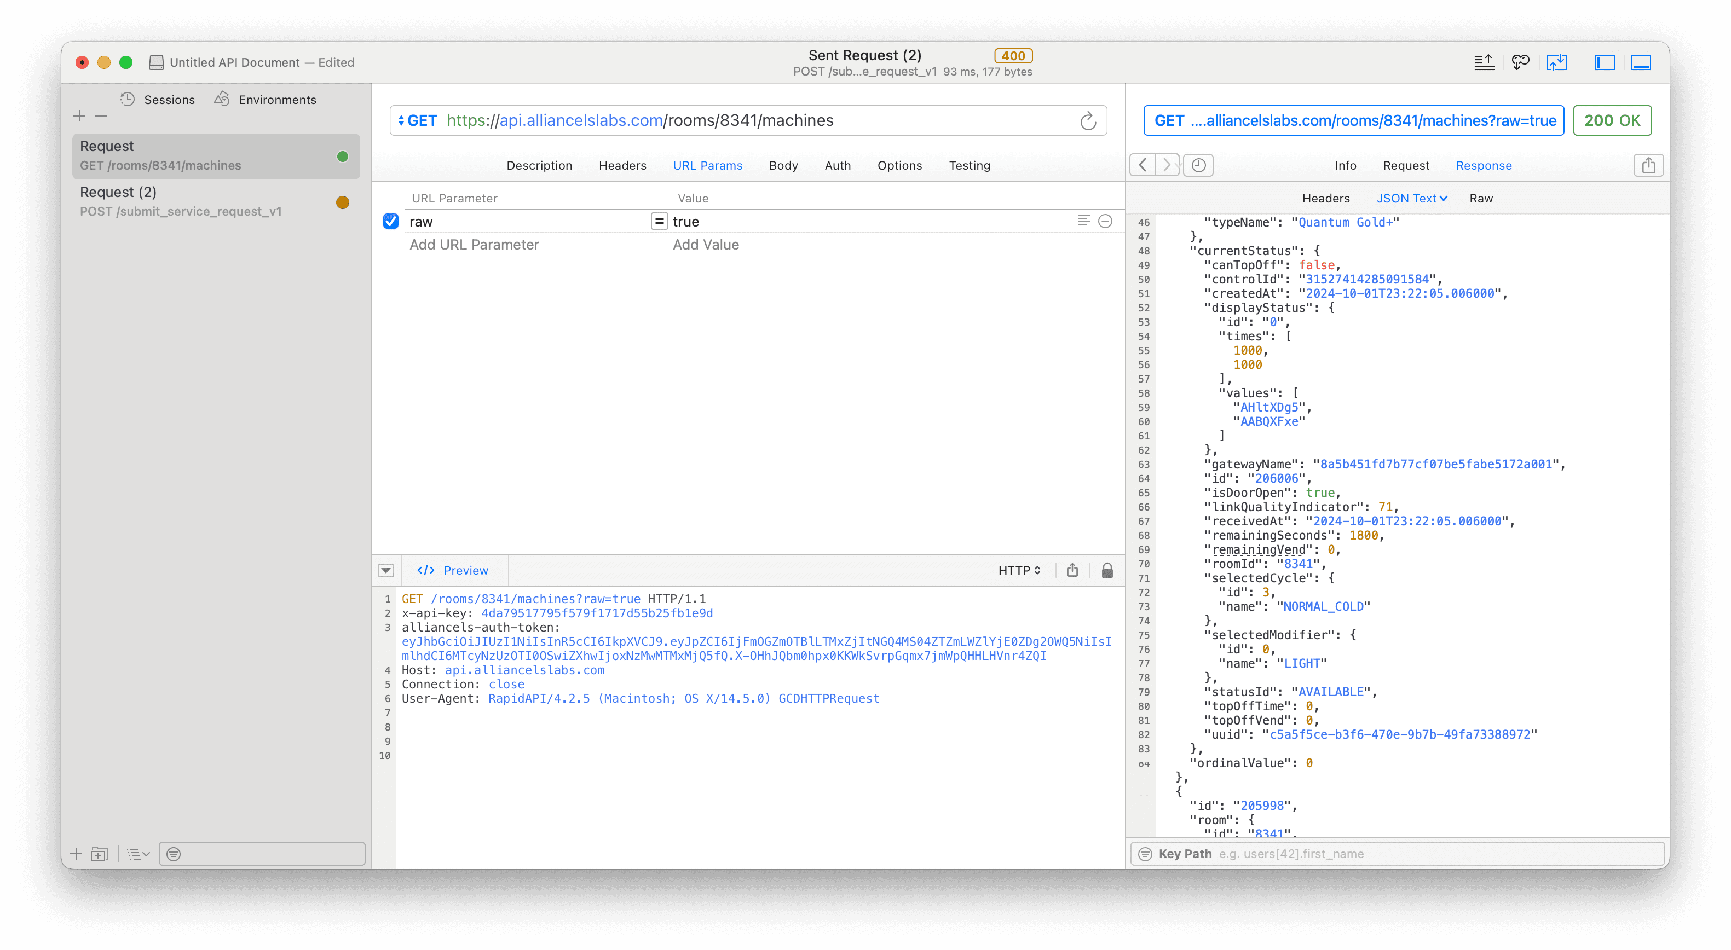Click the add group folder icon

click(x=100, y=854)
